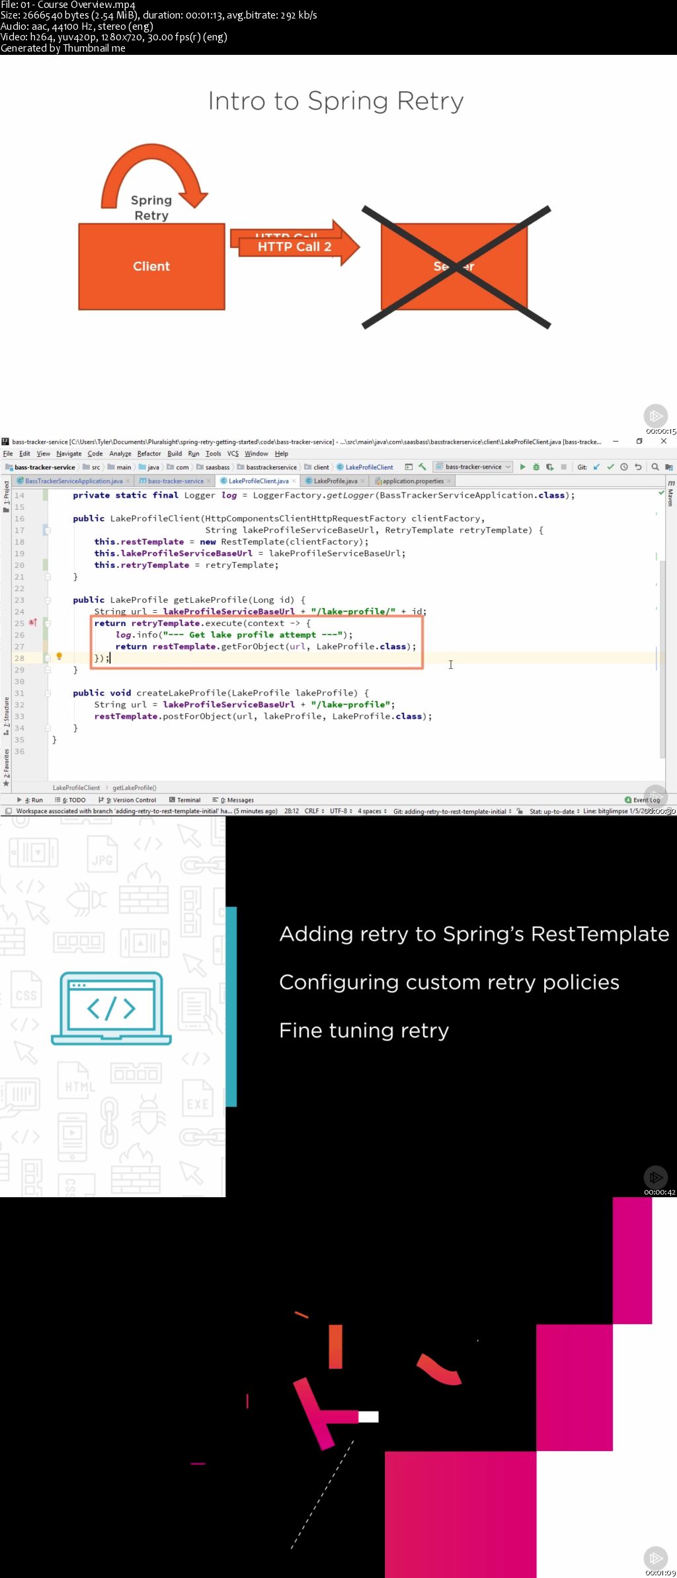
Task: Click getLakeProfile() in editor breadcrumb
Action: [134, 787]
